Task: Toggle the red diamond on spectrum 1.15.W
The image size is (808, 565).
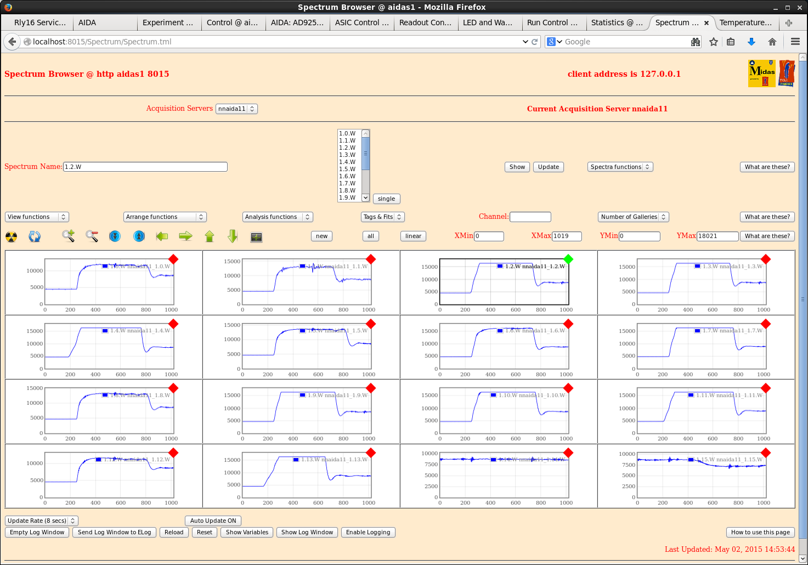Action: [766, 453]
